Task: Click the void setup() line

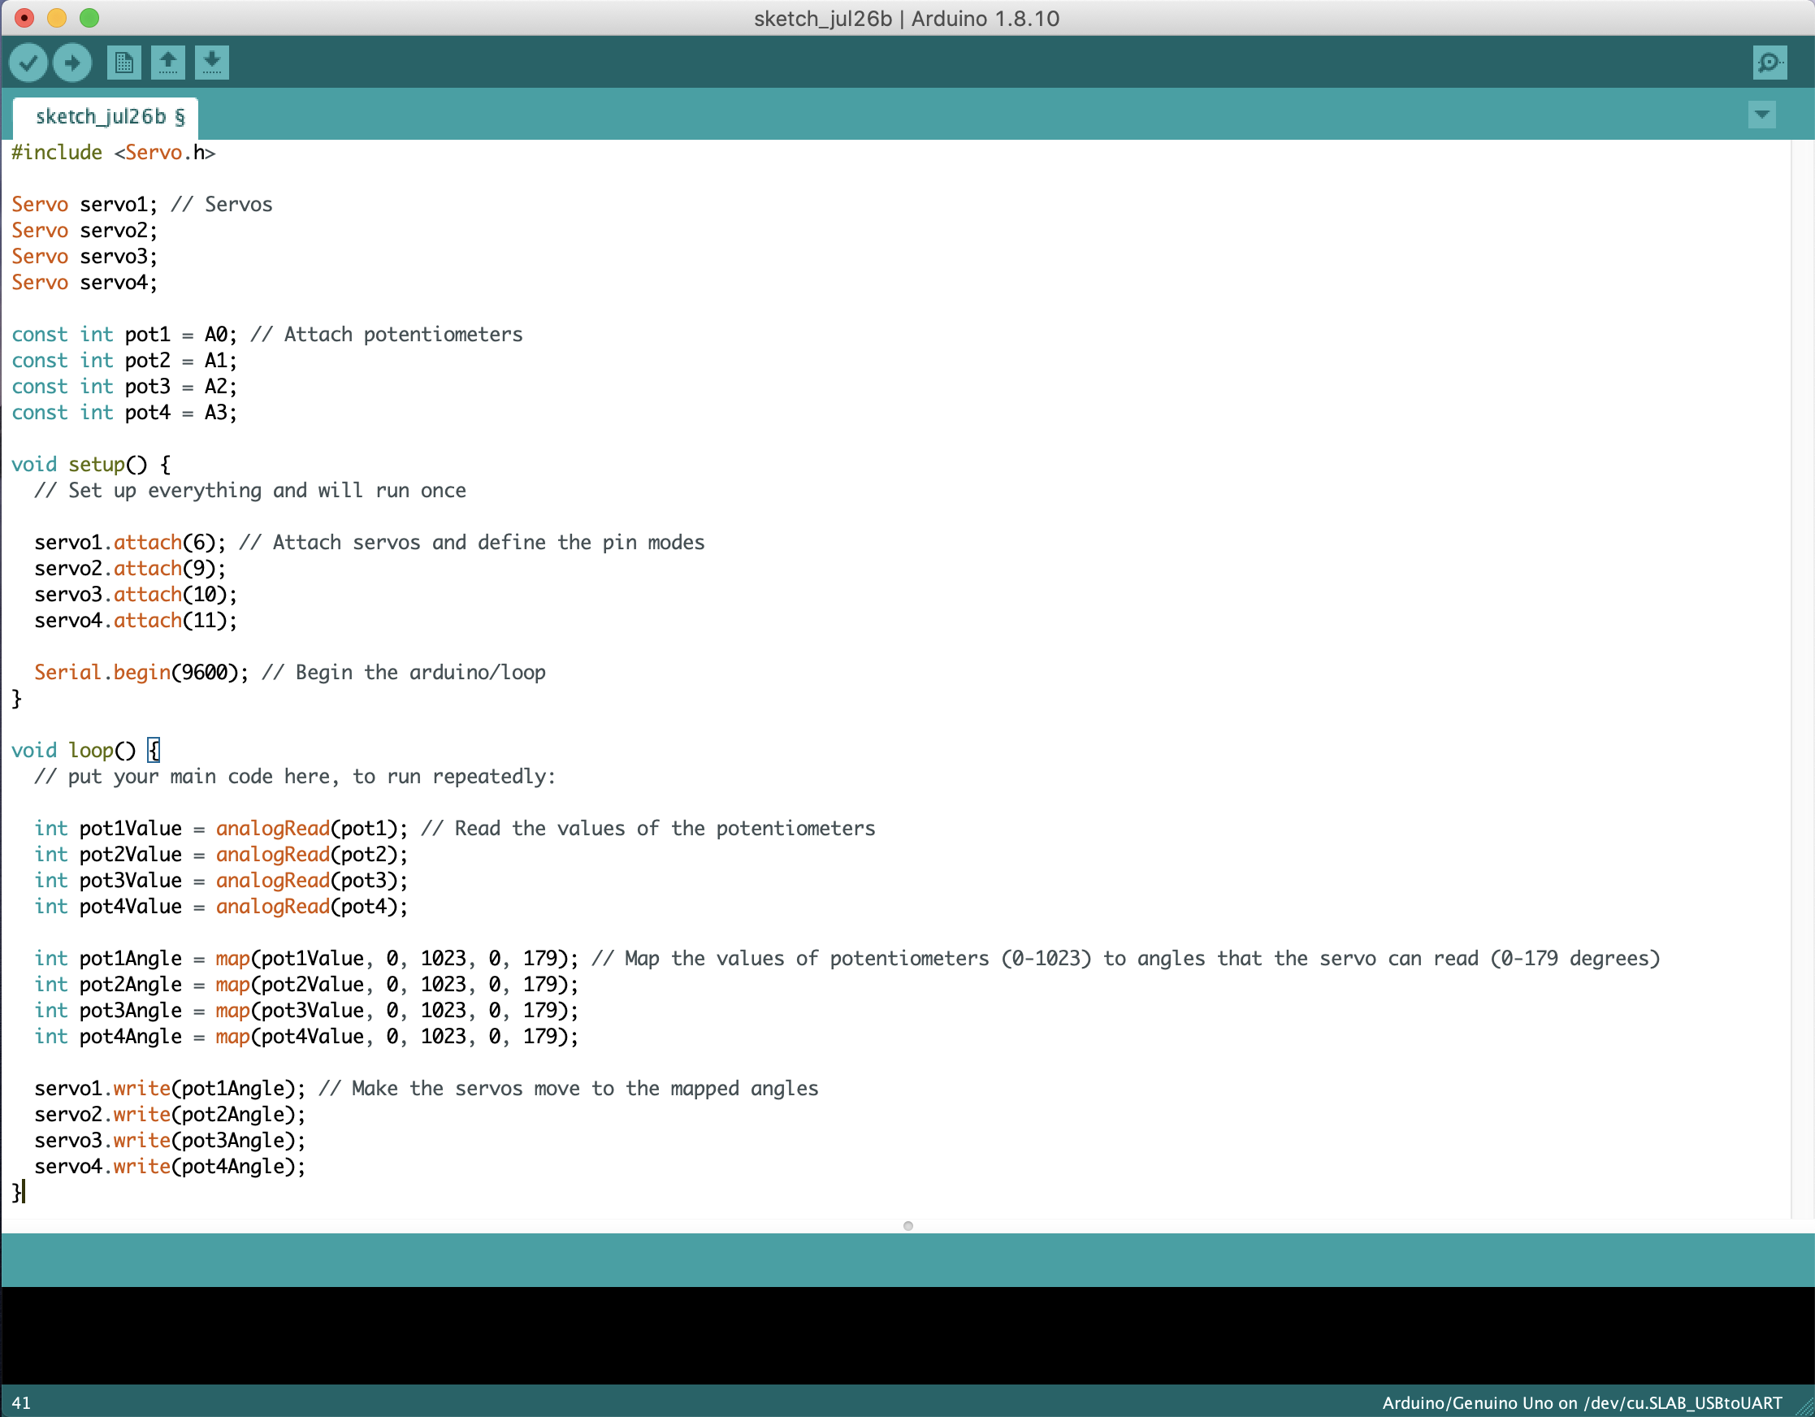Action: pos(92,465)
